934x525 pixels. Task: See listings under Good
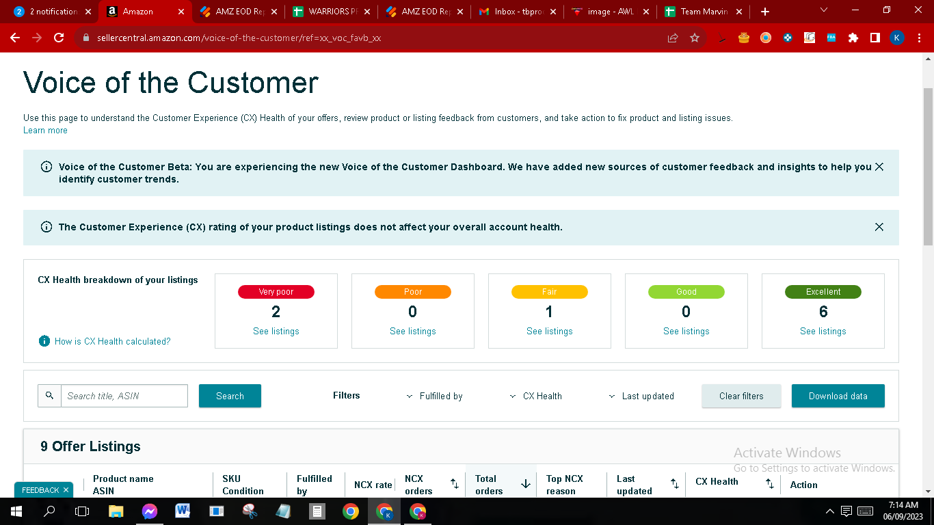[x=686, y=332]
